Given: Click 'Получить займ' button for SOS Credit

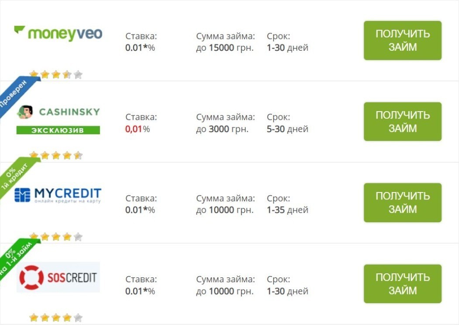Looking at the screenshot, I should [x=403, y=284].
